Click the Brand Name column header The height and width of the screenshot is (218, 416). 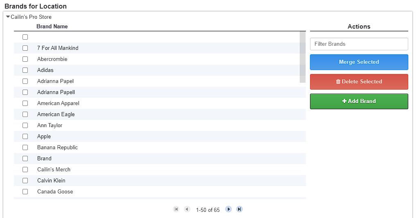[52, 26]
